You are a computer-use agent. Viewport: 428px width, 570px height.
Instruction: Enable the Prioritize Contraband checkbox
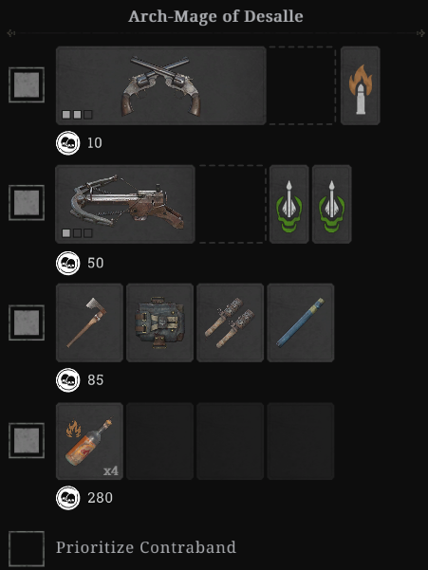coord(27,548)
